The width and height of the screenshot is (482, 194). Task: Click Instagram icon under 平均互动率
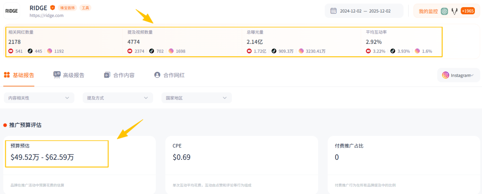coord(417,51)
